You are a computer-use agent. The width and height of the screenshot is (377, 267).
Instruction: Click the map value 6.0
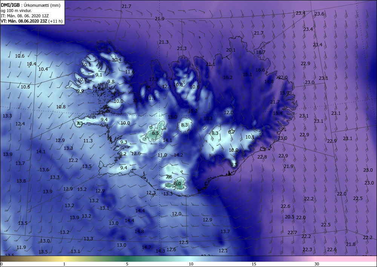178,183
